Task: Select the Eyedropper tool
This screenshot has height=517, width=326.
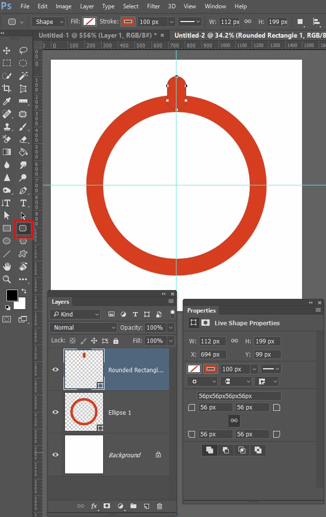Action: tap(6, 101)
